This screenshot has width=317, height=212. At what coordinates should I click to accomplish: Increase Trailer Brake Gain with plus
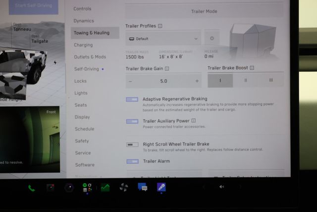[x=197, y=81]
